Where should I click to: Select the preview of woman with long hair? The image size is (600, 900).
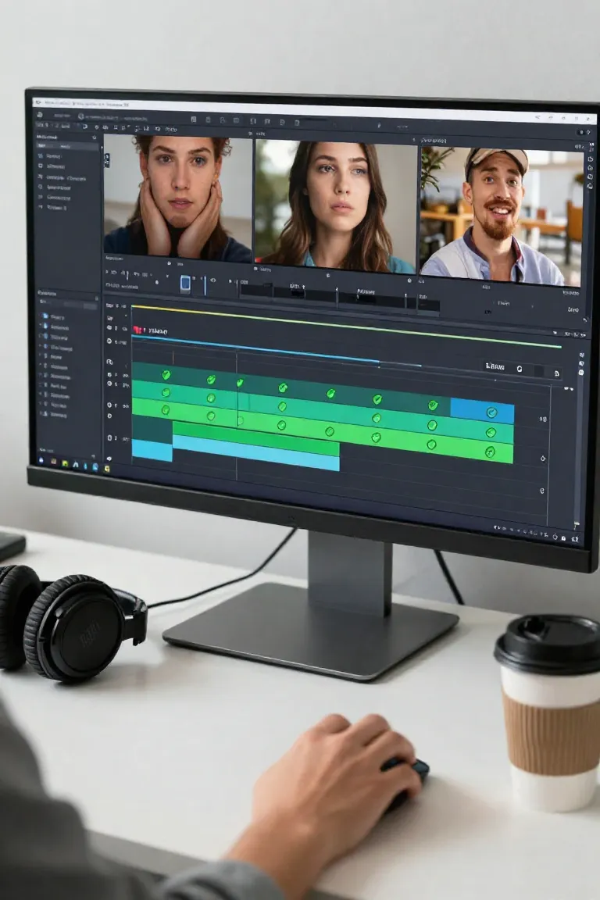pos(335,205)
